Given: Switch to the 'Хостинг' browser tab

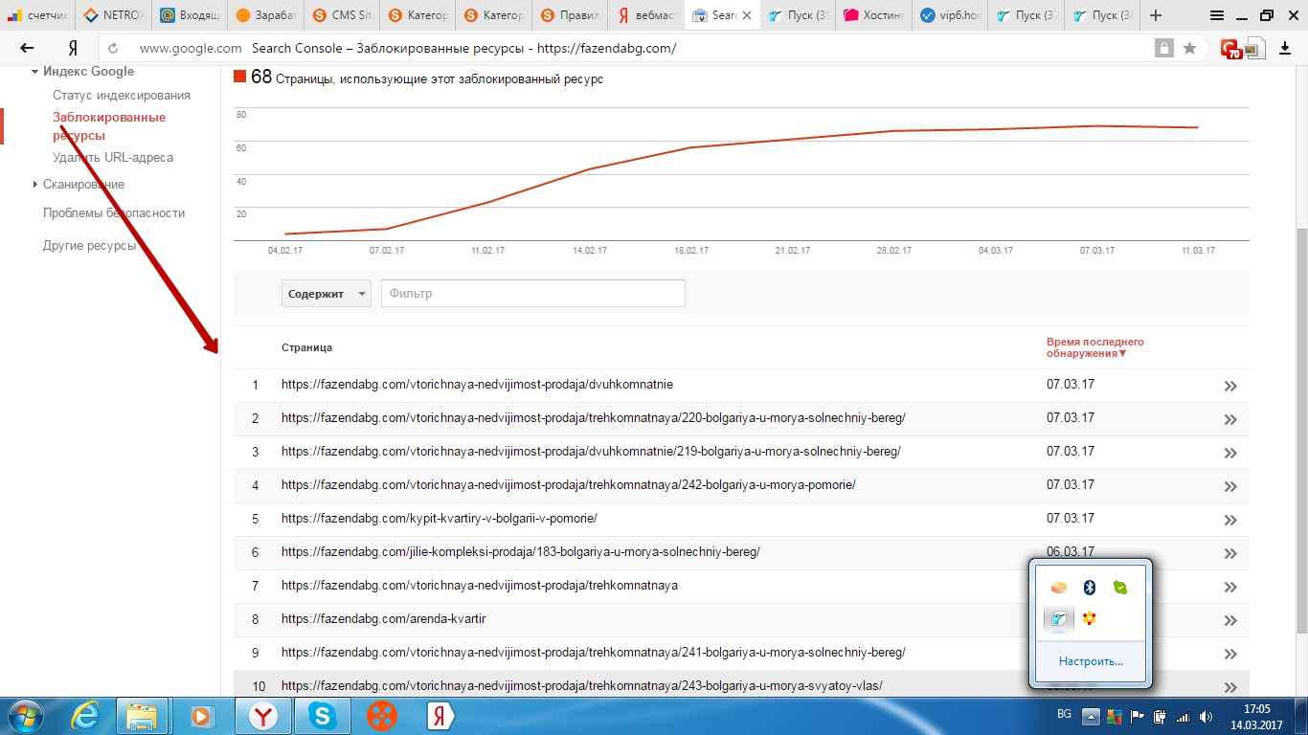Looking at the screenshot, I should pos(873,15).
